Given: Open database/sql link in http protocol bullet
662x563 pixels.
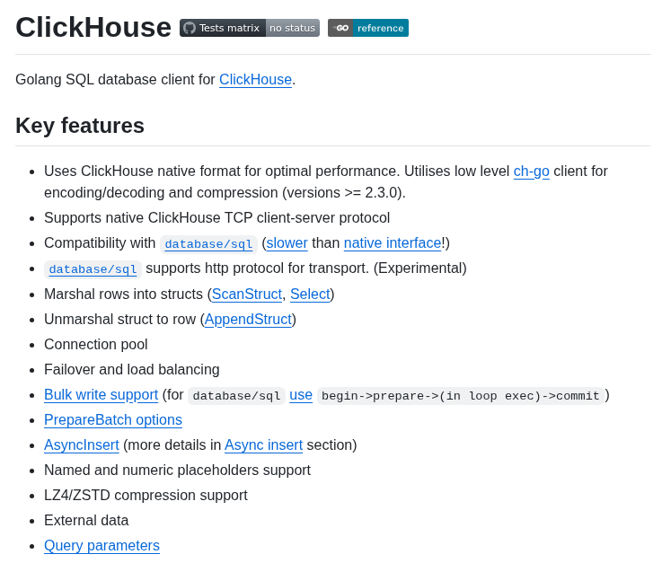Looking at the screenshot, I should point(93,269).
